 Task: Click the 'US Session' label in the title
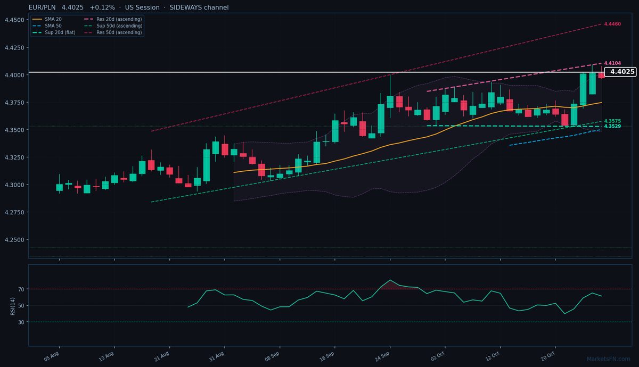click(x=142, y=7)
